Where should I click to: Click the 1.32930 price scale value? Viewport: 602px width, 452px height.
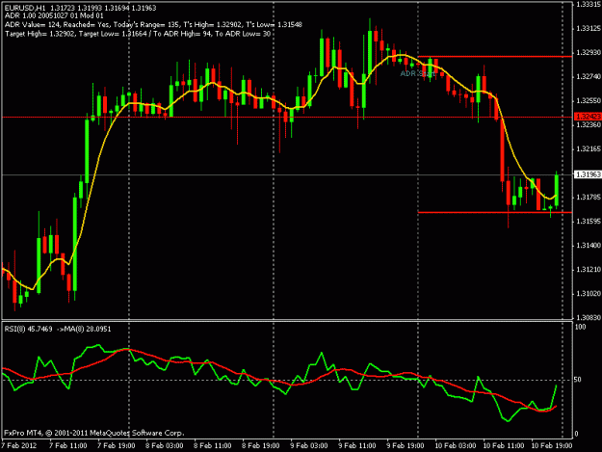tap(589, 52)
